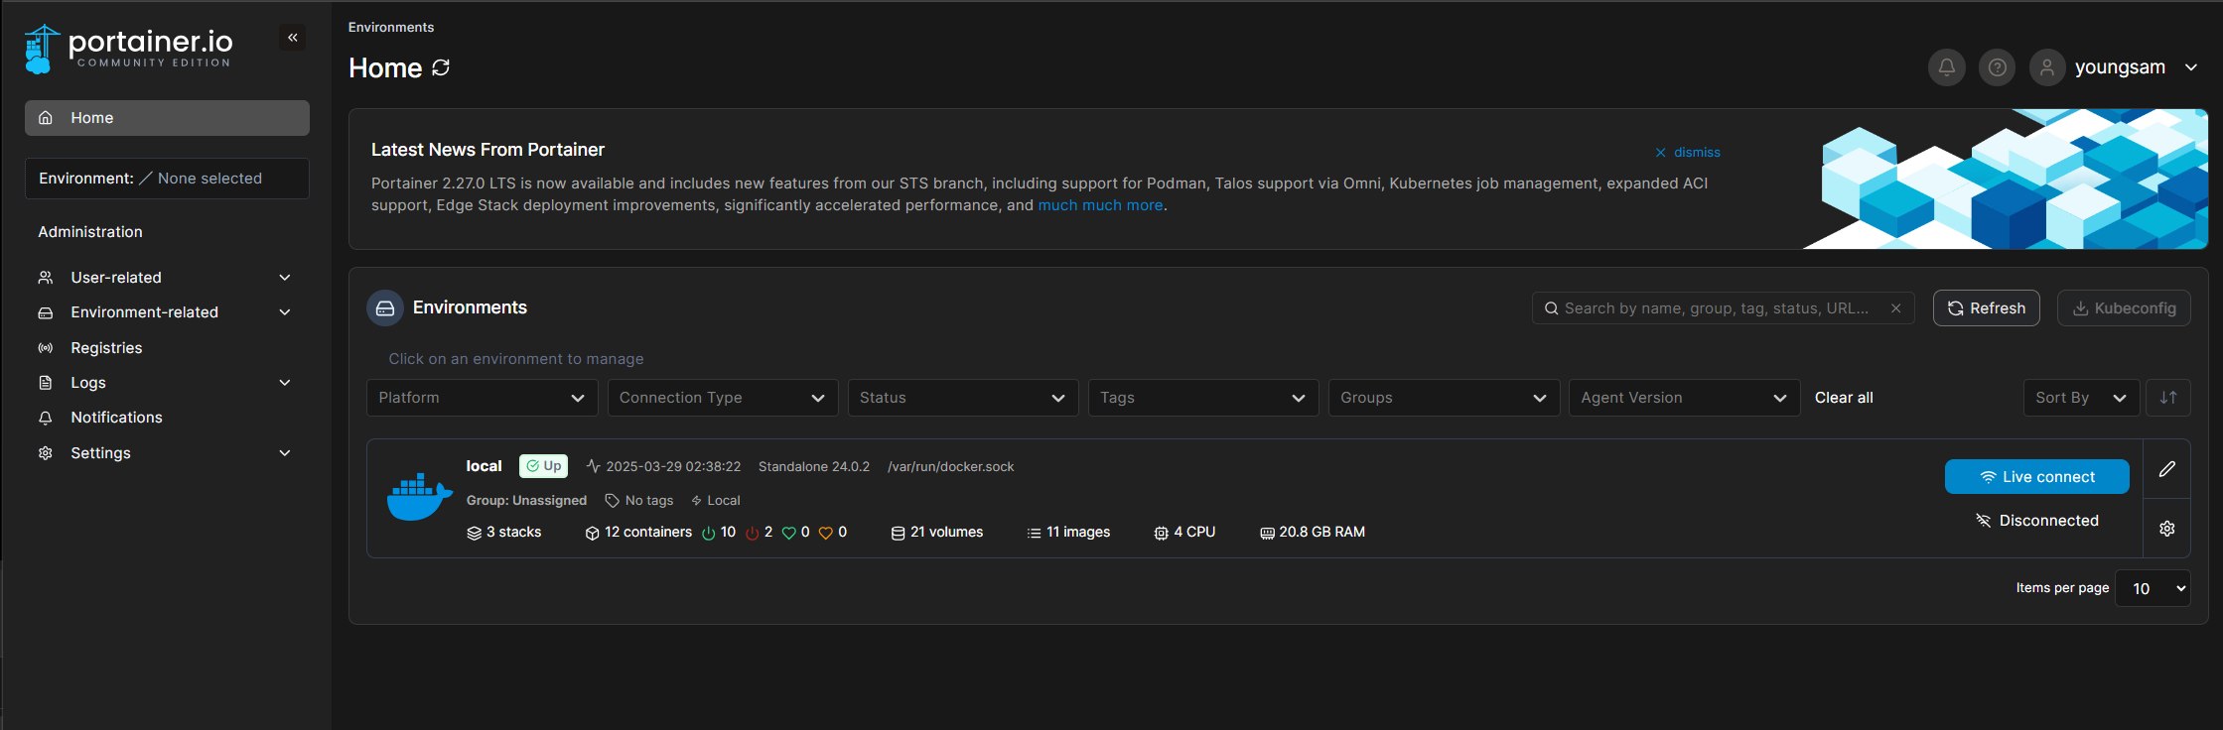
Task: Open the much much more link
Action: click(x=1100, y=205)
